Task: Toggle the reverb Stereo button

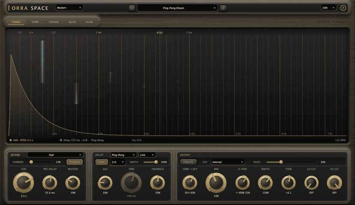Action: point(75,162)
